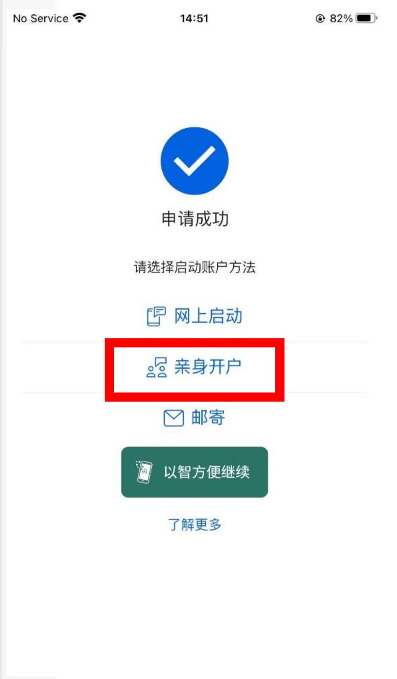Tap the phone-document icon beside 网上启动
This screenshot has width=397, height=679.
156,316
